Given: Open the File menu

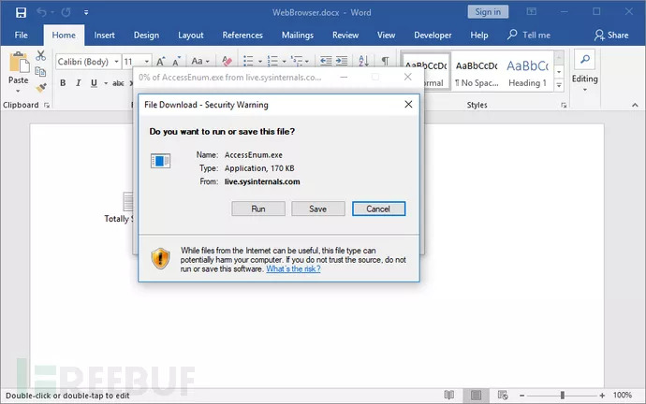Looking at the screenshot, I should (x=21, y=35).
